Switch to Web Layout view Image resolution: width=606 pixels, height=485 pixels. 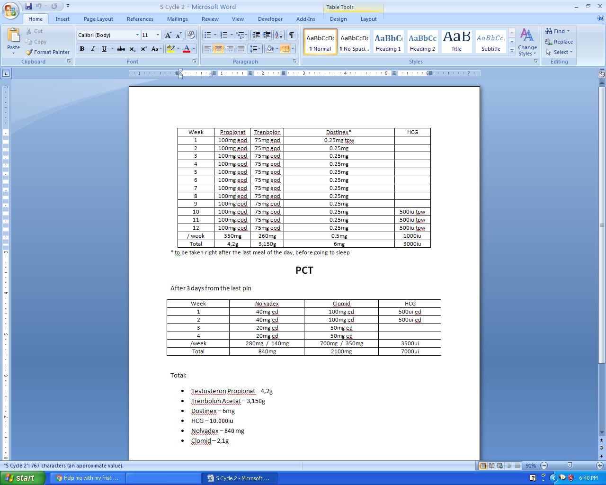click(500, 466)
